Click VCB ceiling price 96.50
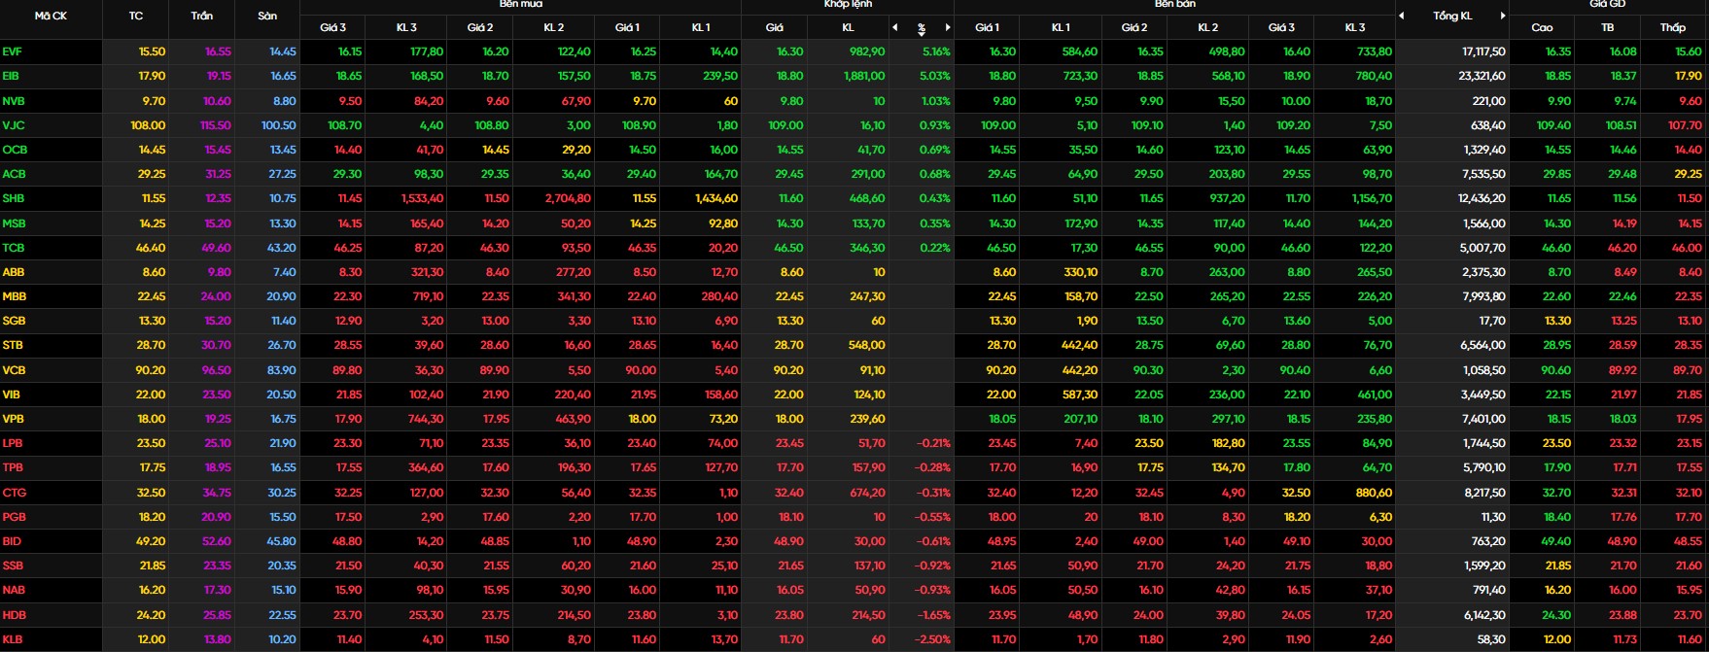Screen dimensions: 1709x652 tap(217, 370)
